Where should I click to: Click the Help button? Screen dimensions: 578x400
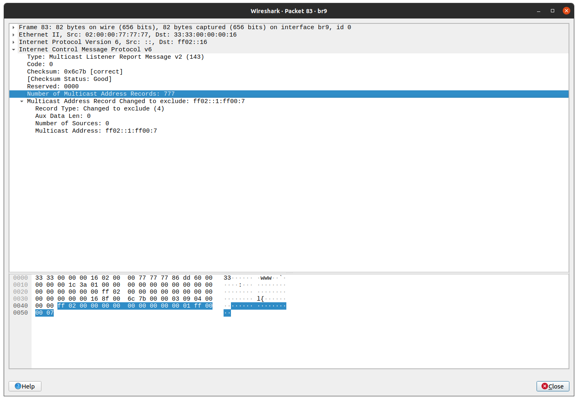25,386
